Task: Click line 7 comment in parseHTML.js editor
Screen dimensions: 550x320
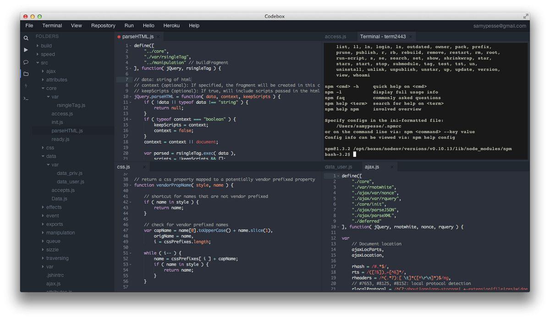Action: (163, 80)
